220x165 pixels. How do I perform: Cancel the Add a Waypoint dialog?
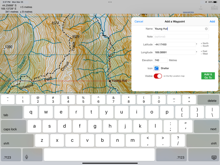139,22
